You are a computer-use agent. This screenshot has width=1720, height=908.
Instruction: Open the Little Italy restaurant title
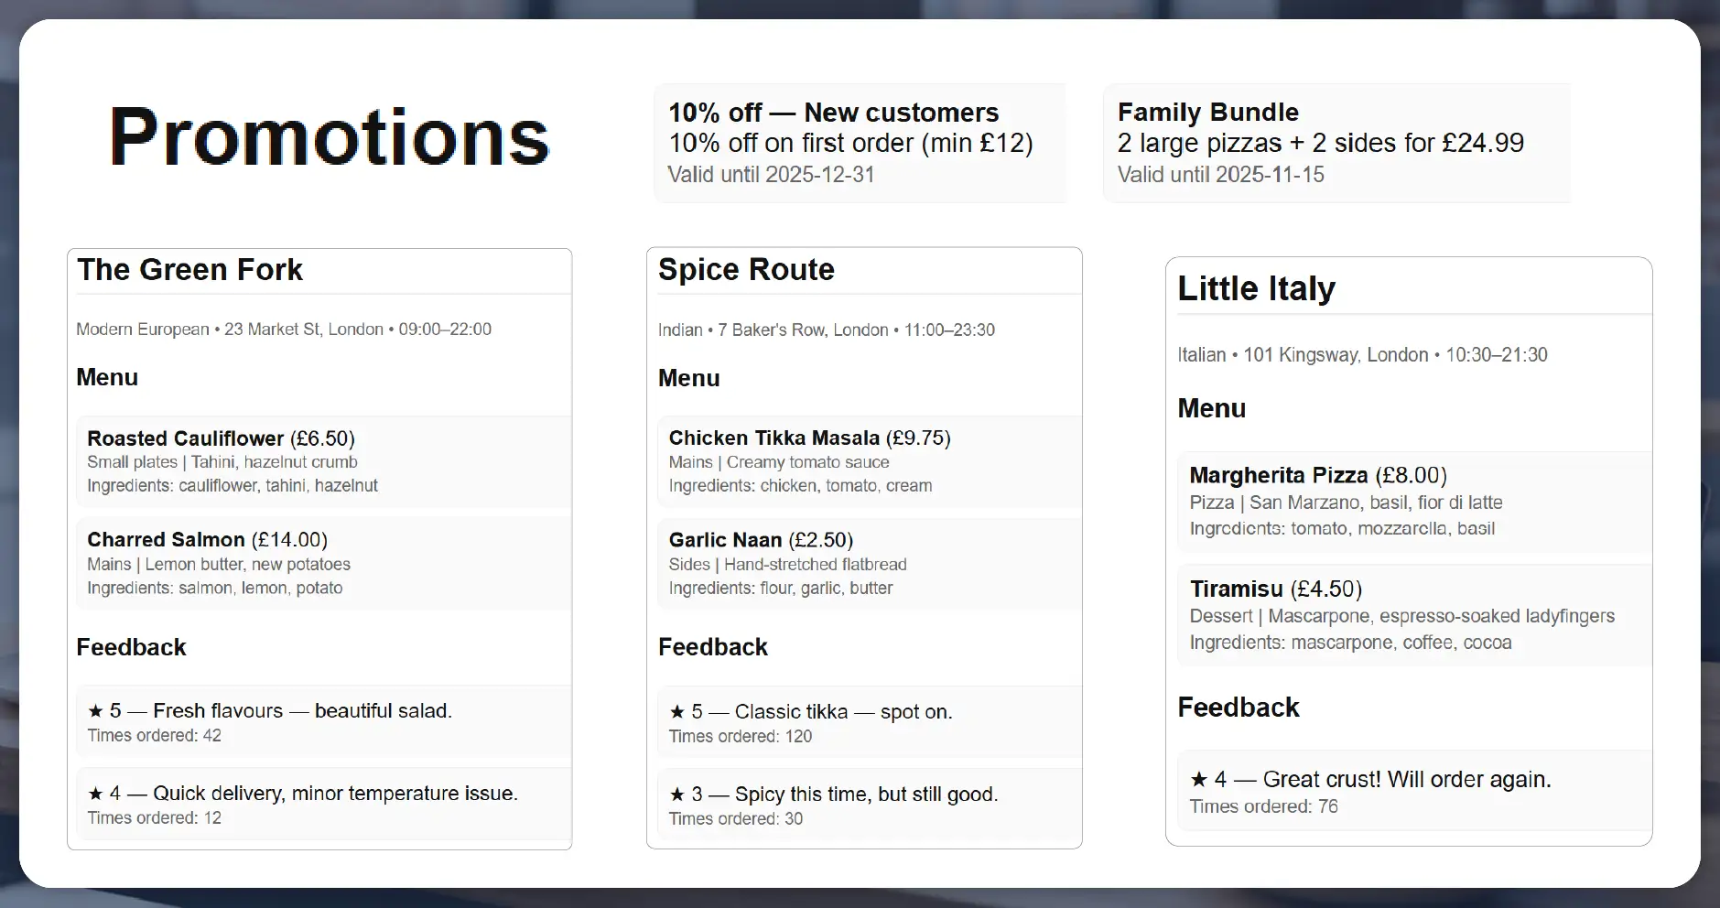[x=1256, y=288]
